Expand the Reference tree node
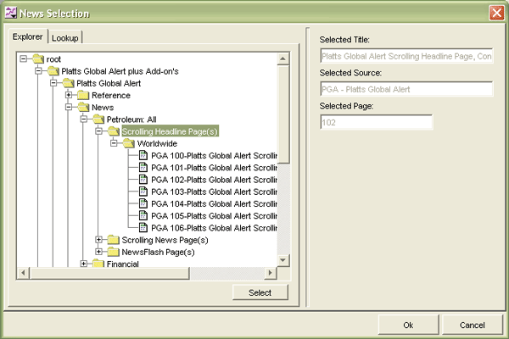 69,96
